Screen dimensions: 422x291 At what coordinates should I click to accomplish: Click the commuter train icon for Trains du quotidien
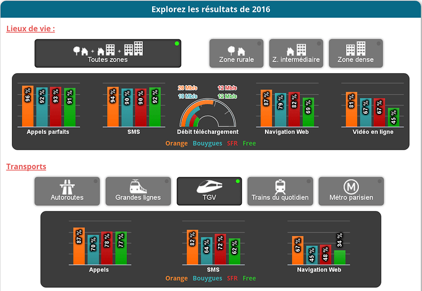[x=280, y=186]
